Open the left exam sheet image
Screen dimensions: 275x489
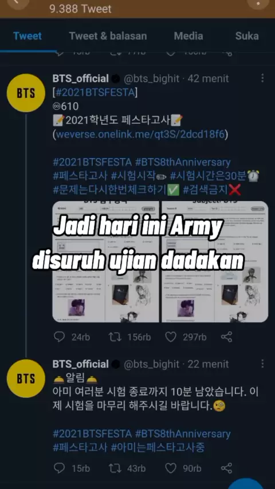[x=106, y=262]
